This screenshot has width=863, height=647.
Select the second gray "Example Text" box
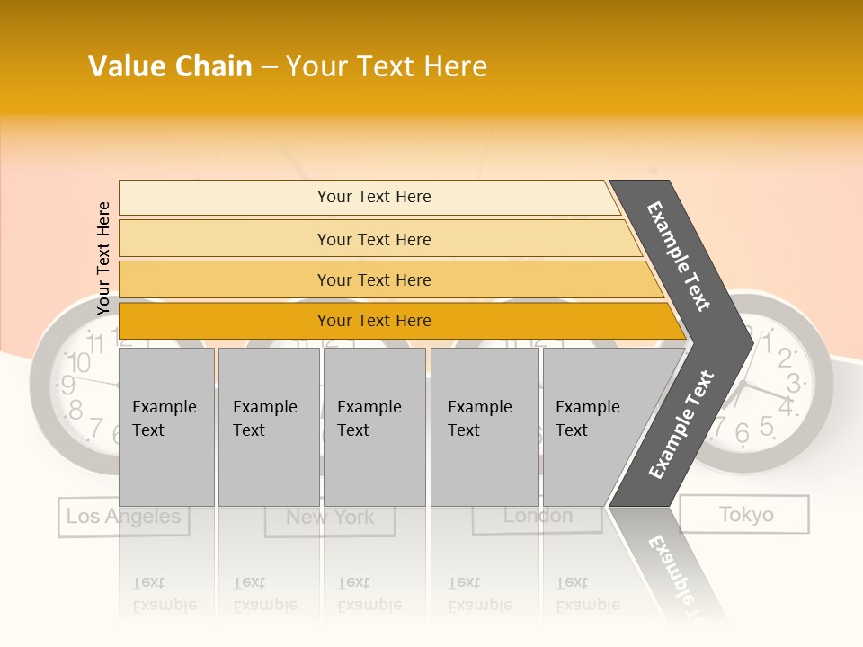tap(268, 427)
